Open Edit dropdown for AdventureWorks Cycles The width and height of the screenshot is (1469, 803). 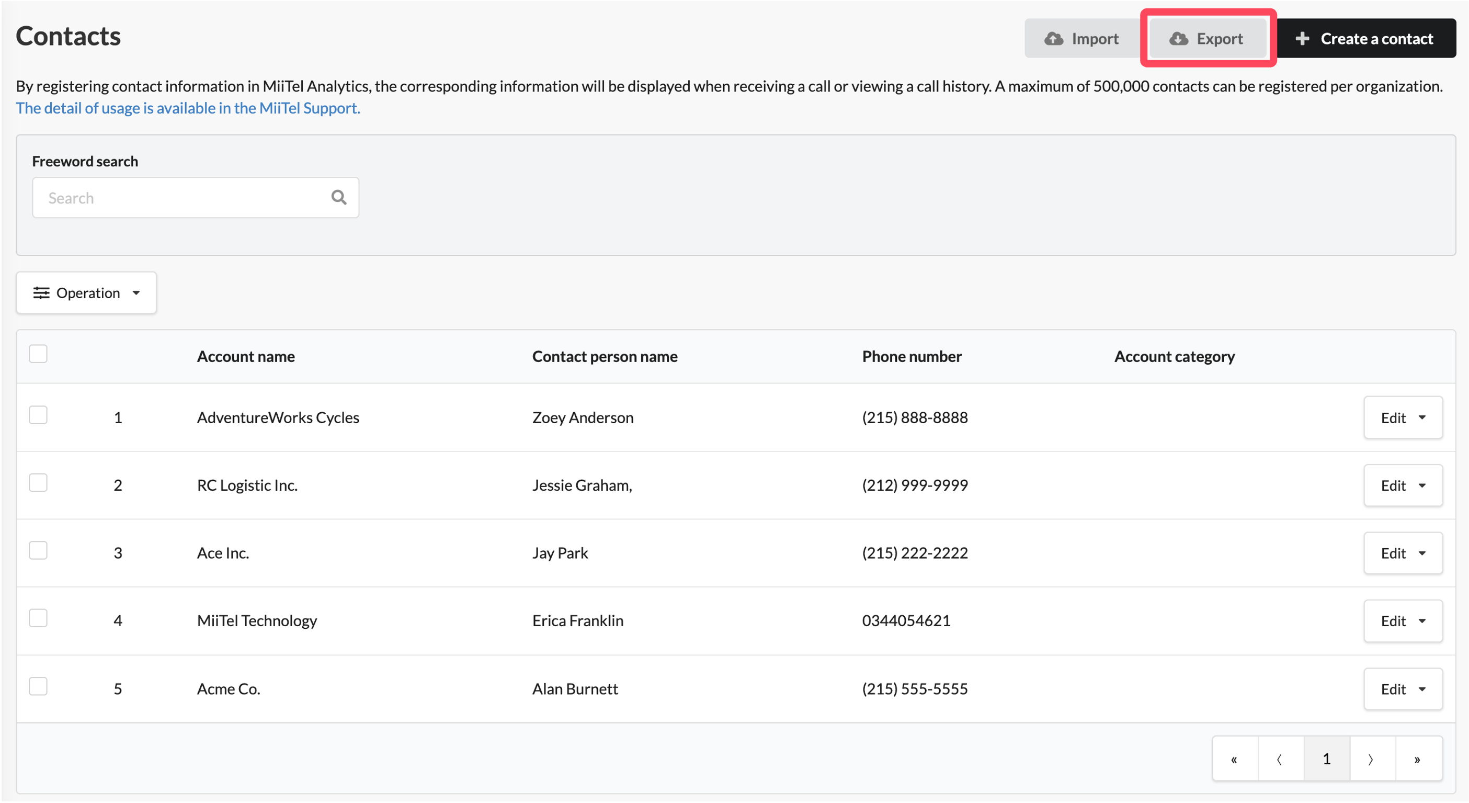[1403, 417]
